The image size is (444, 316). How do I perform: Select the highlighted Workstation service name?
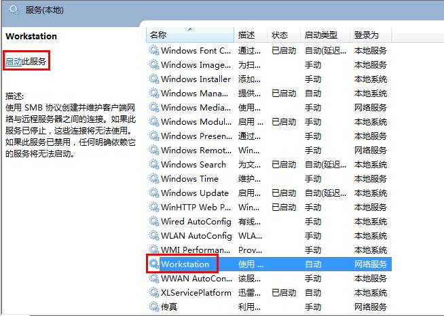coord(185,264)
